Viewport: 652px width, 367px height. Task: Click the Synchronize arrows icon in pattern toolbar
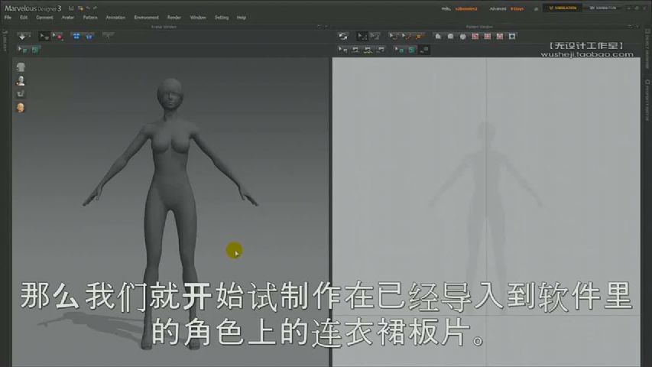point(342,37)
